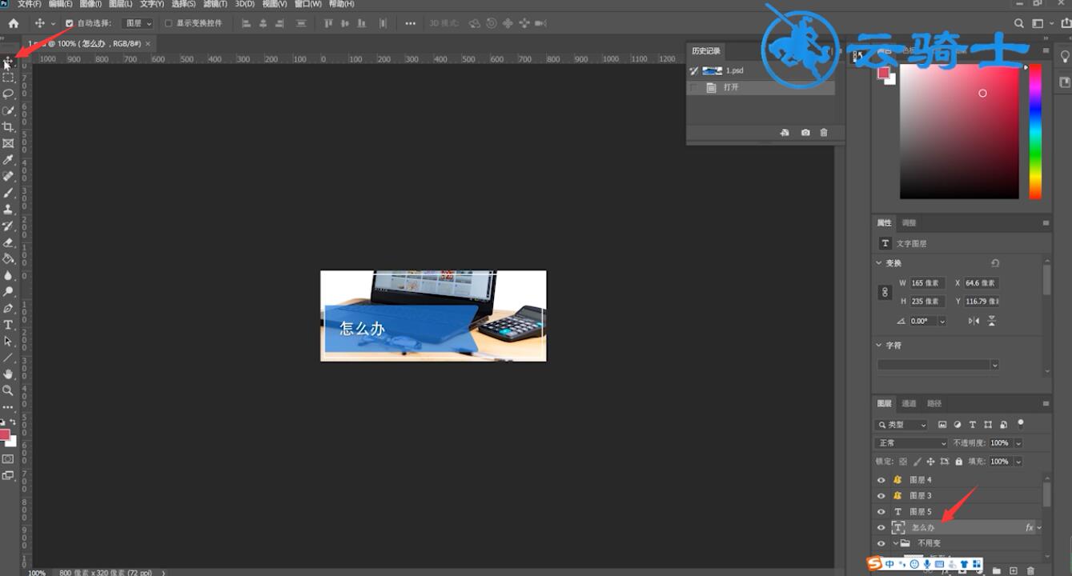
Task: Select the Crop tool
Action: 8,127
